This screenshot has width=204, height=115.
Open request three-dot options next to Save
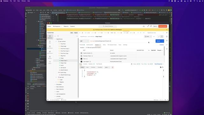point(154,36)
